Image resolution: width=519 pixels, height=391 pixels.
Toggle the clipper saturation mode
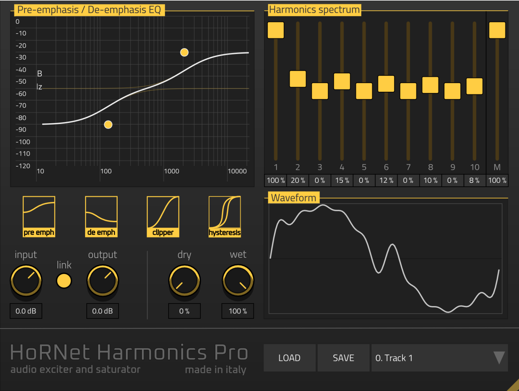coord(163,217)
